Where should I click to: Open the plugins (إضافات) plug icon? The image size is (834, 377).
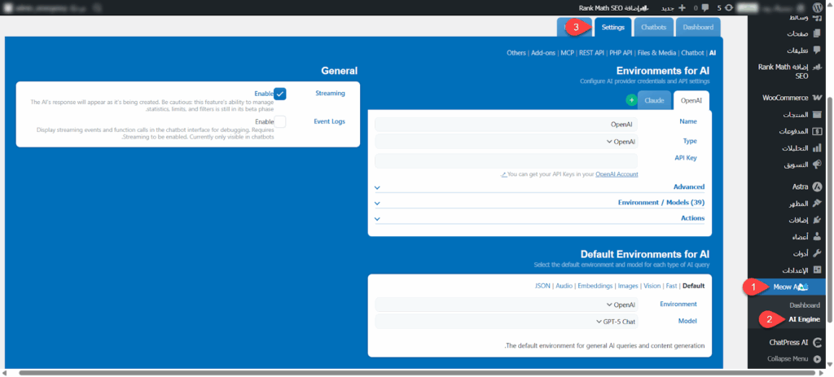tap(817, 220)
